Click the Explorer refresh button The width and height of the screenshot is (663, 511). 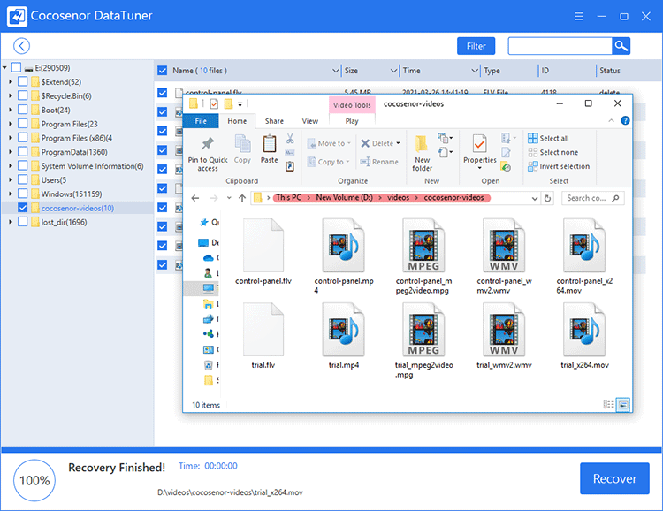tap(547, 198)
